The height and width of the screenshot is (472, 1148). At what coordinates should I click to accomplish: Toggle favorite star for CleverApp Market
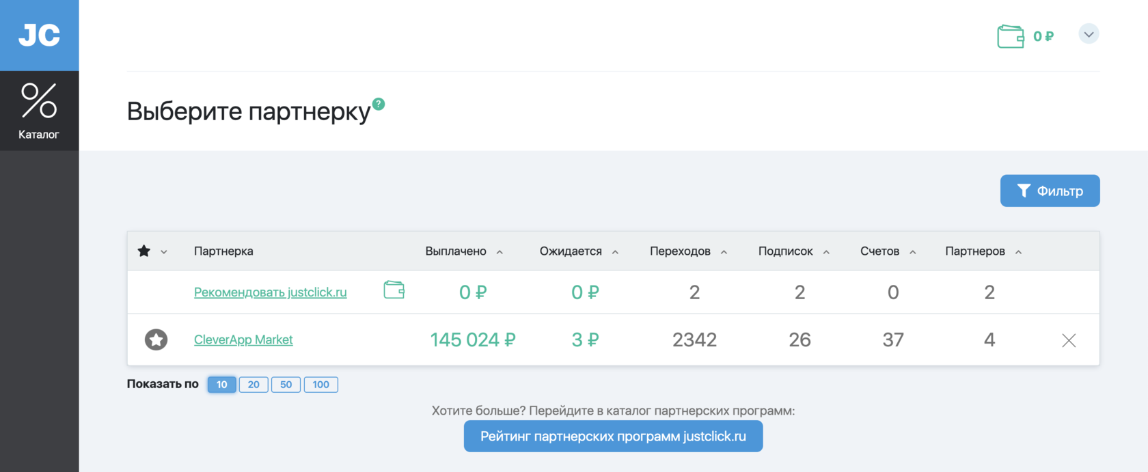(156, 339)
